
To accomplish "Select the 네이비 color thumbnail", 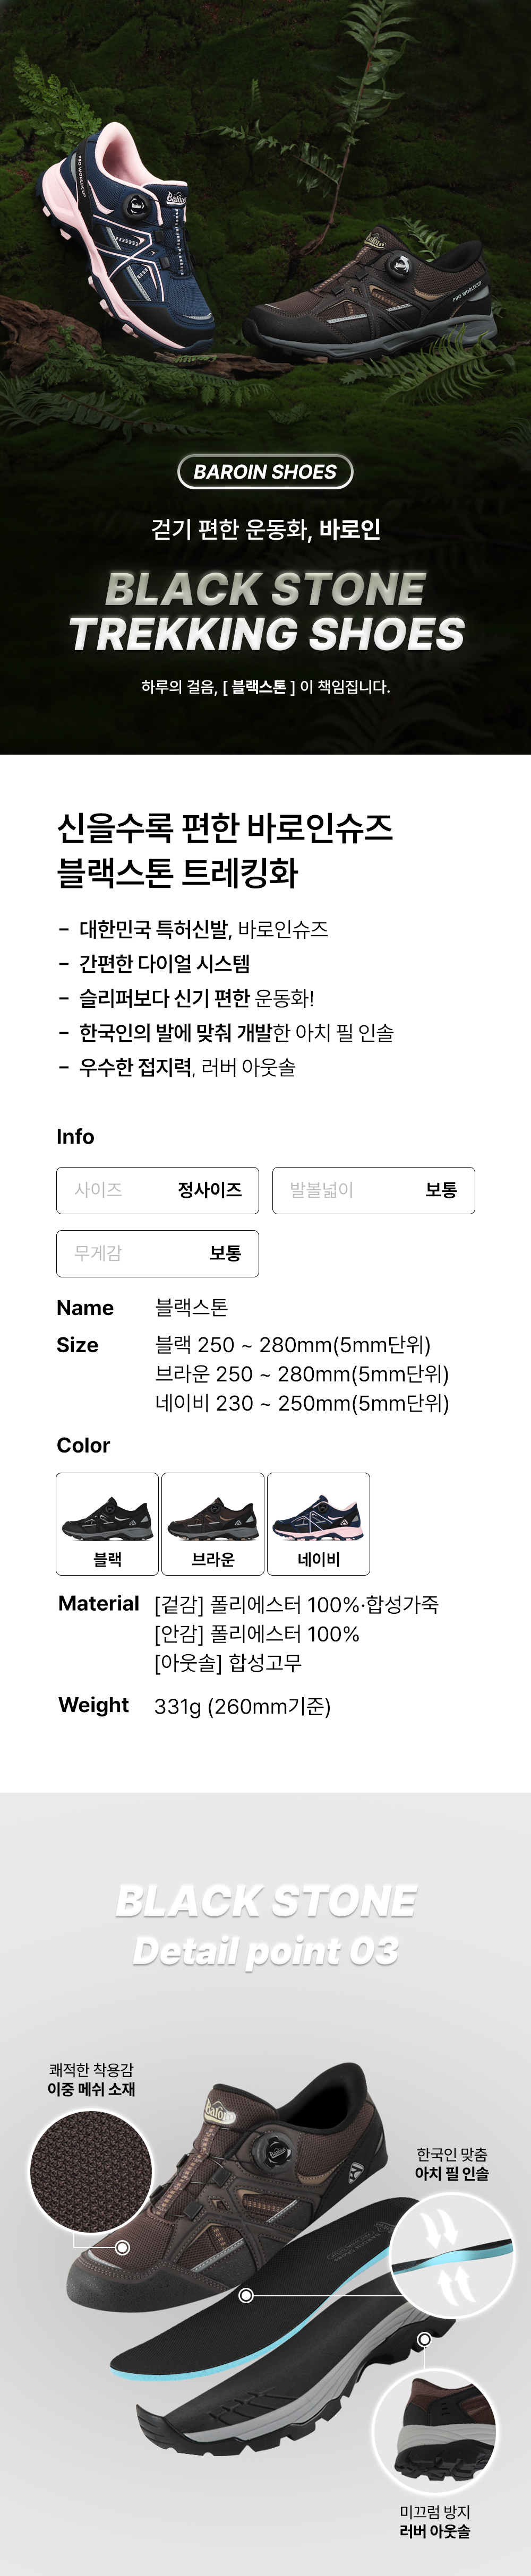I will coord(318,1523).
